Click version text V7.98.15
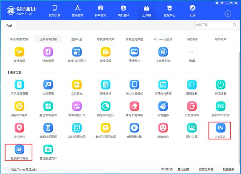This screenshot has height=174, width=241. pos(167,169)
